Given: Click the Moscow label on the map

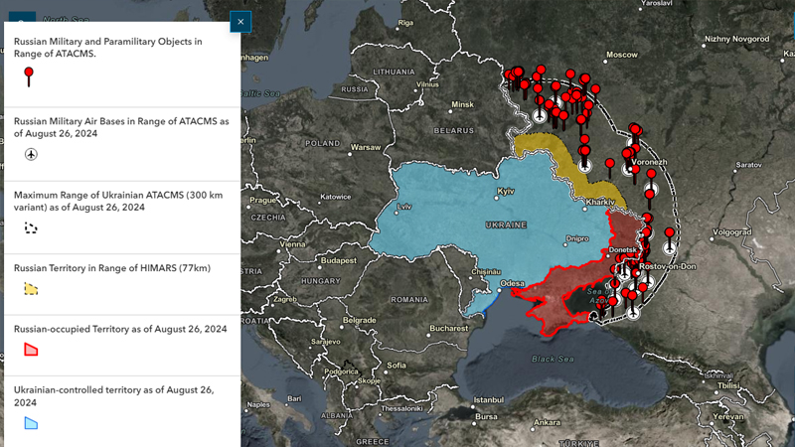Looking at the screenshot, I should pyautogui.click(x=622, y=54).
